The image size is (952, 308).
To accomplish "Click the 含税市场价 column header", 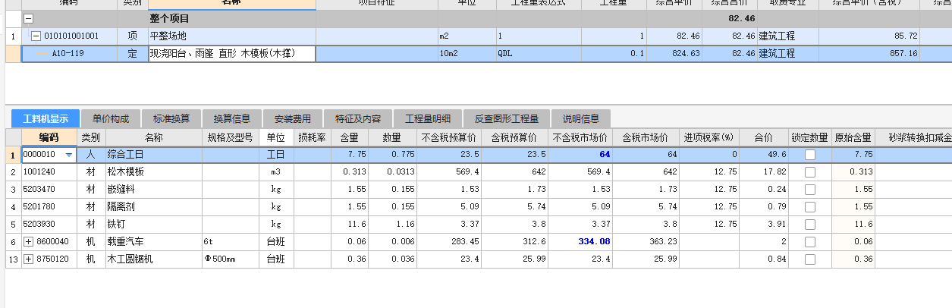I will click(x=646, y=137).
